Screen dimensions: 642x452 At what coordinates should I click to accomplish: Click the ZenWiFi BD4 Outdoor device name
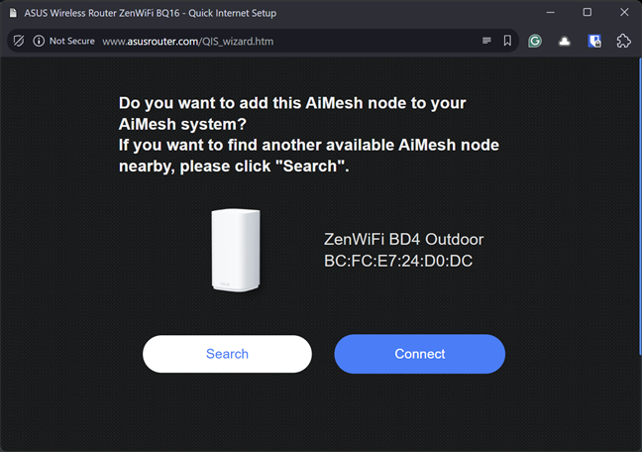pyautogui.click(x=403, y=240)
